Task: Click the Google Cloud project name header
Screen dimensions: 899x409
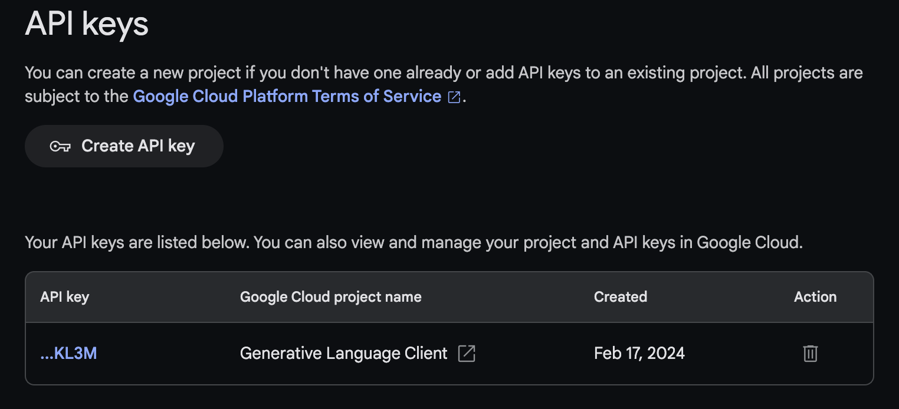Action: (330, 297)
